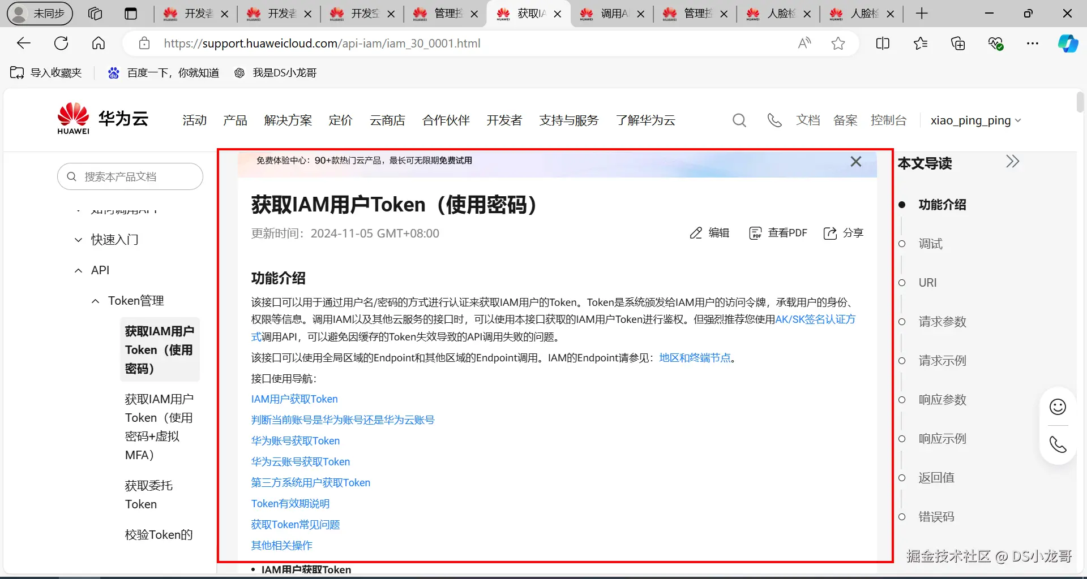Open Token有效期说明 link
This screenshot has height=579, width=1087.
290,504
